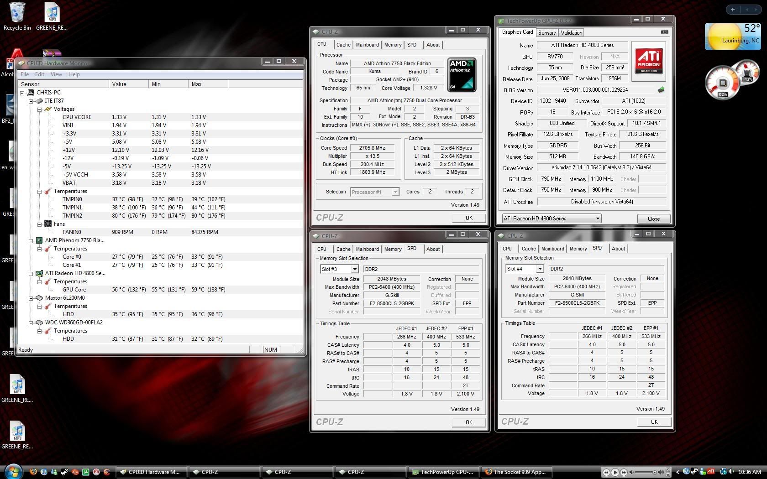Click the Steam icon in the system tray
767x479 pixels.
[x=694, y=472]
